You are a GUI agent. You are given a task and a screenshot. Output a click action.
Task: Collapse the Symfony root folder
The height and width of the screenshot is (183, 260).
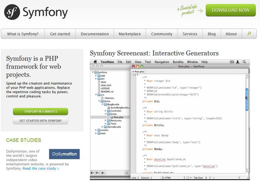[93, 72]
